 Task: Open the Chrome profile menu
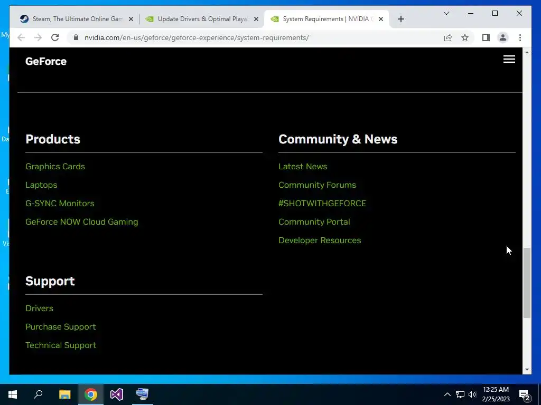click(x=503, y=37)
